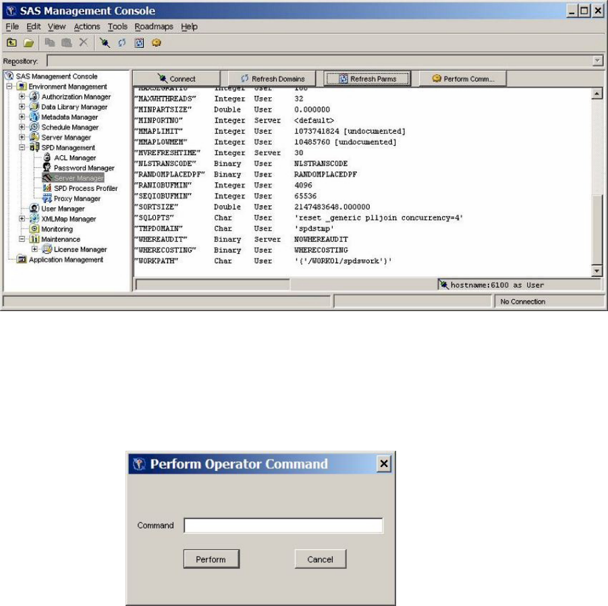Image resolution: width=608 pixels, height=606 pixels.
Task: Expand License Manager node
Action: [34, 249]
